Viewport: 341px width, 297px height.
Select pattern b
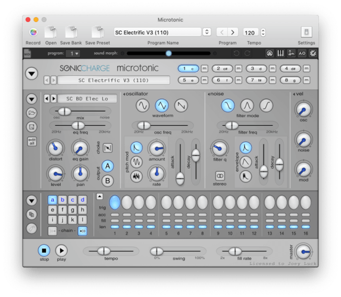[62, 200]
